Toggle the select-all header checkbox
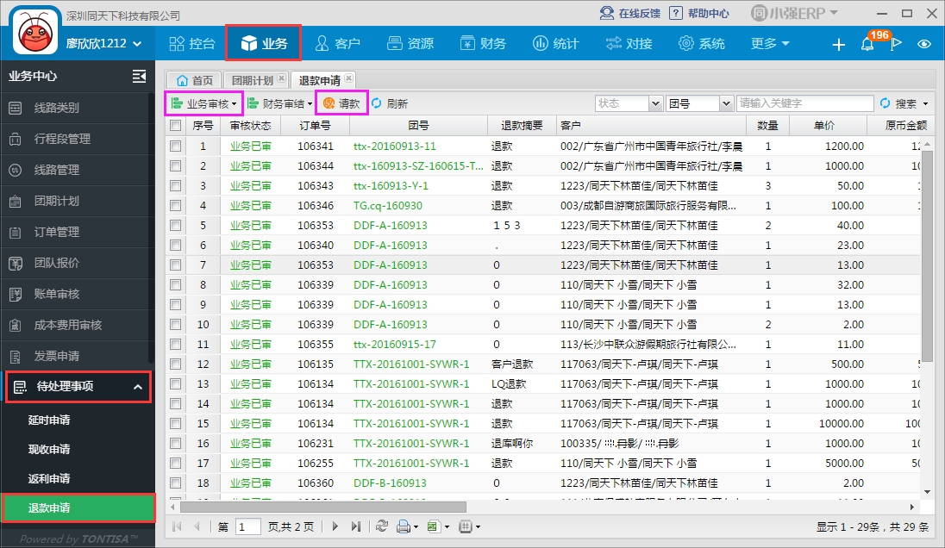Viewport: 945px width, 548px height. [x=175, y=125]
